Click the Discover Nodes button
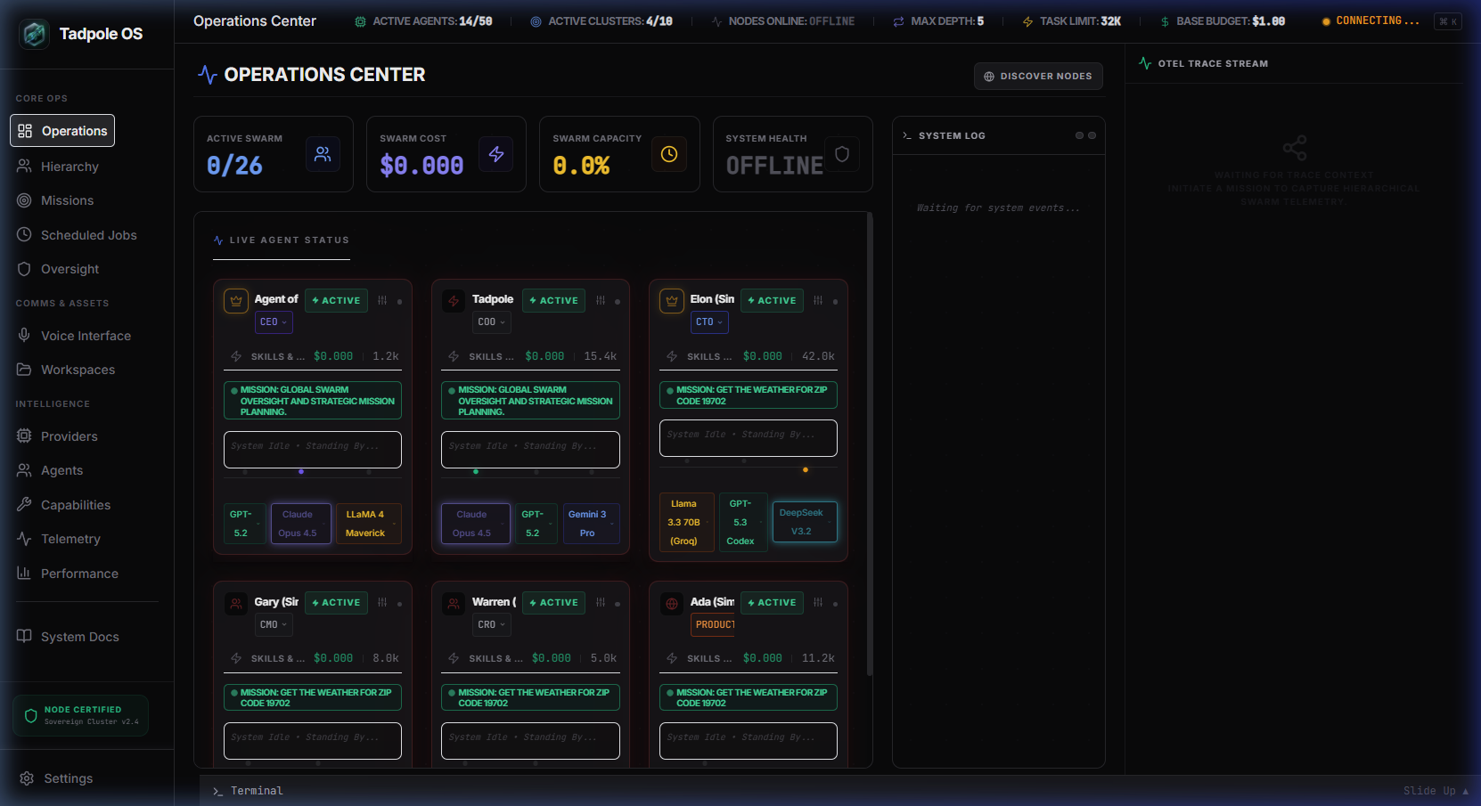Screen dimensions: 1481x806 click(x=1038, y=76)
